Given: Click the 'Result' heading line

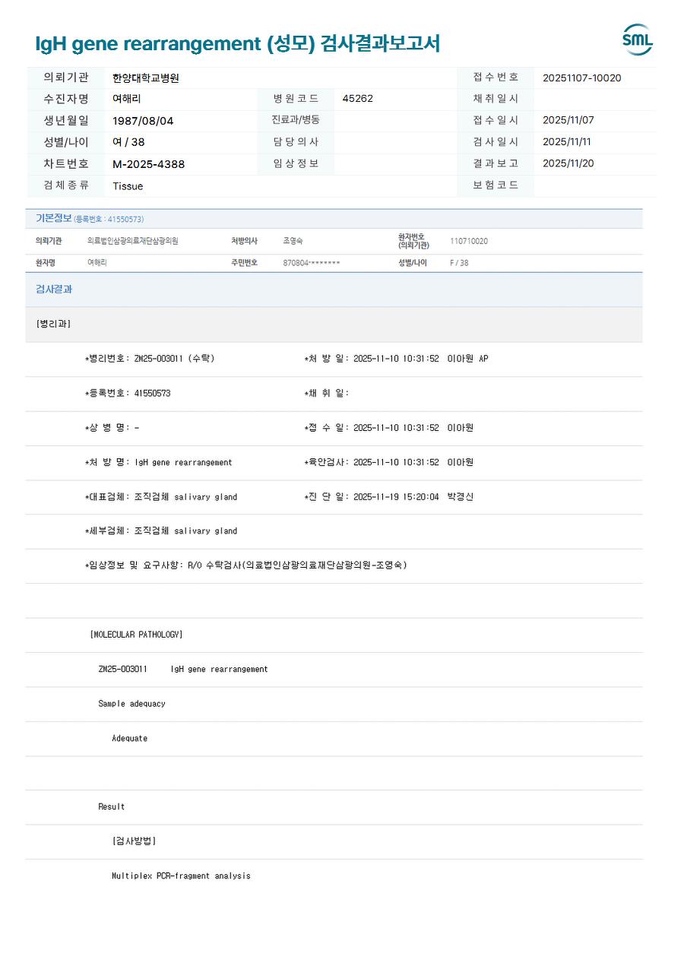Looking at the screenshot, I should point(112,807).
